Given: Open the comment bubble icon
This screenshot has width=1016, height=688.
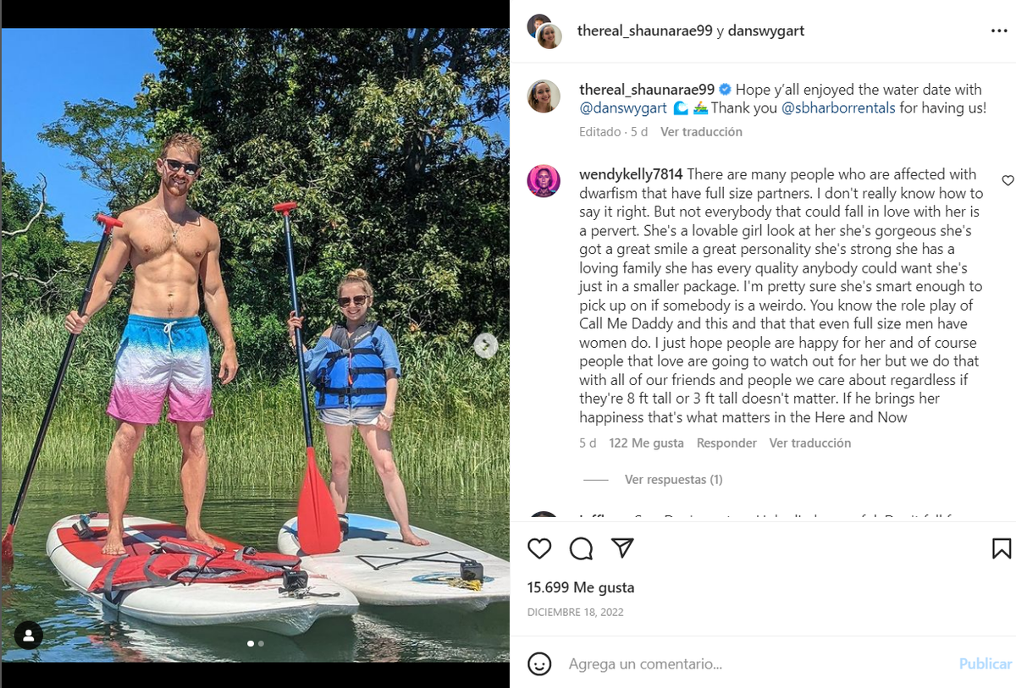Looking at the screenshot, I should click(x=581, y=548).
